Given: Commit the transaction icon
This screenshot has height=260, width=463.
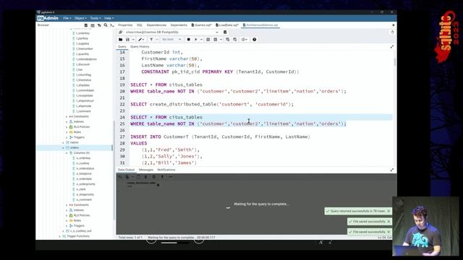Looking at the screenshot, I should pos(227,40).
